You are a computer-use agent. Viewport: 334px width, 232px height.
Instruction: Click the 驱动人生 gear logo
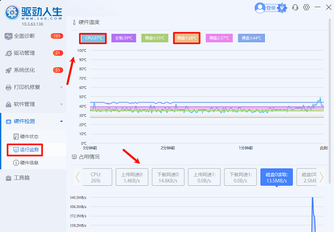(x=12, y=13)
